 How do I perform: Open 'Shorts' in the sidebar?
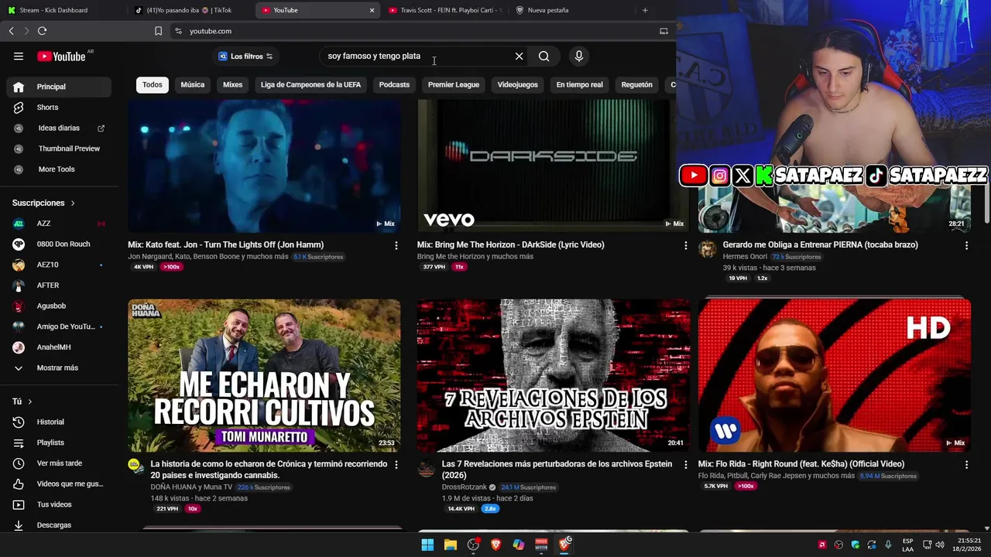click(59, 108)
